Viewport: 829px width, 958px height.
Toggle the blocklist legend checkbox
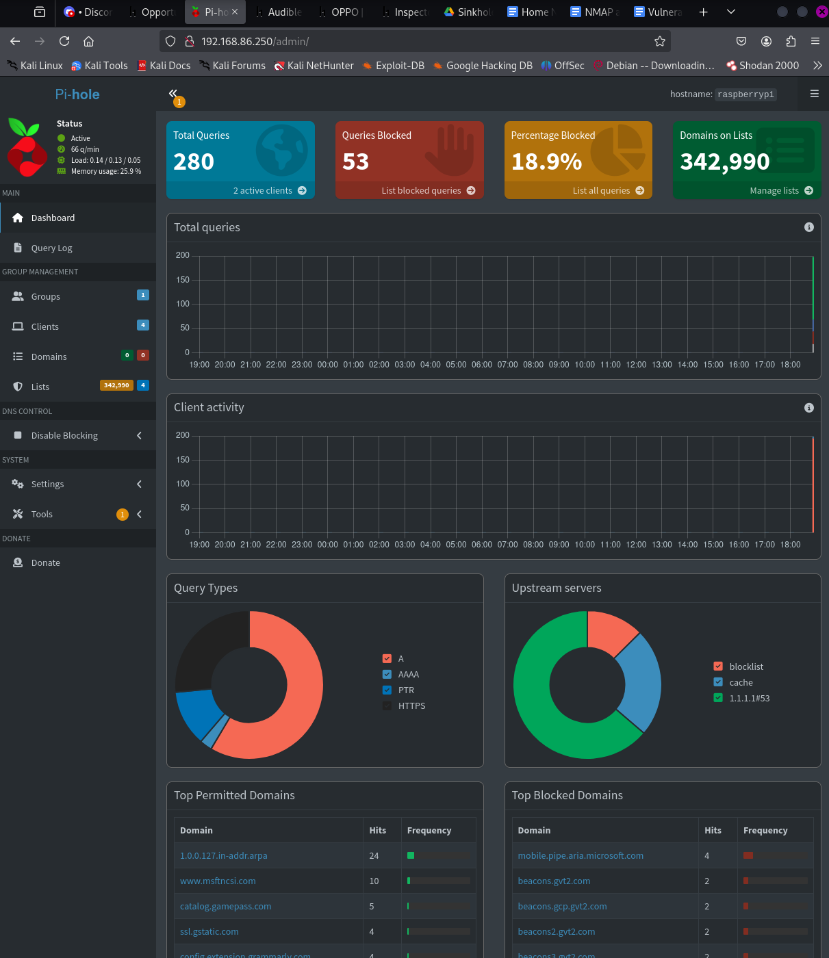[717, 666]
